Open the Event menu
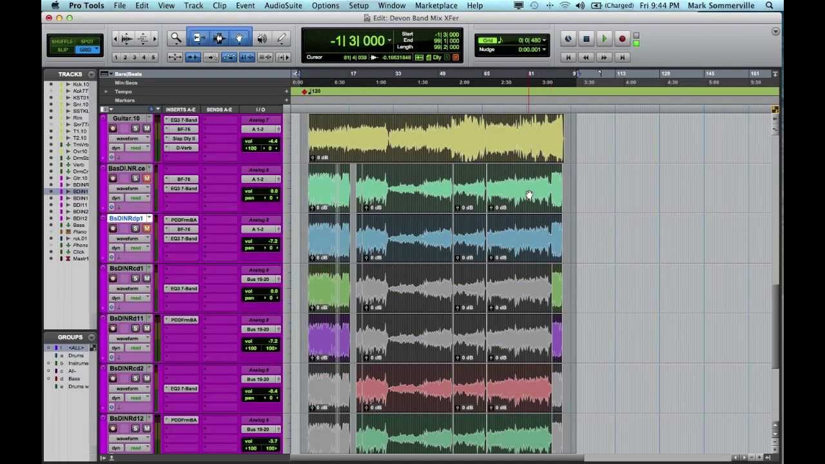The height and width of the screenshot is (464, 825). click(x=245, y=6)
